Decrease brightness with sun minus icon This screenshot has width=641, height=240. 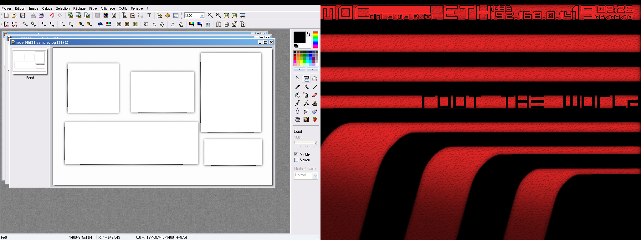(x=25, y=24)
